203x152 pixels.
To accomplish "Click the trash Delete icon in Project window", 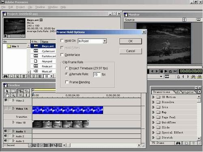I will (24, 76).
